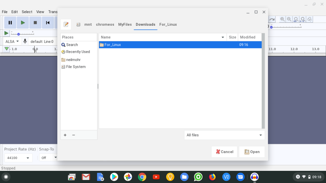
Task: Select Recently Used in the Places list
Action: tap(78, 52)
